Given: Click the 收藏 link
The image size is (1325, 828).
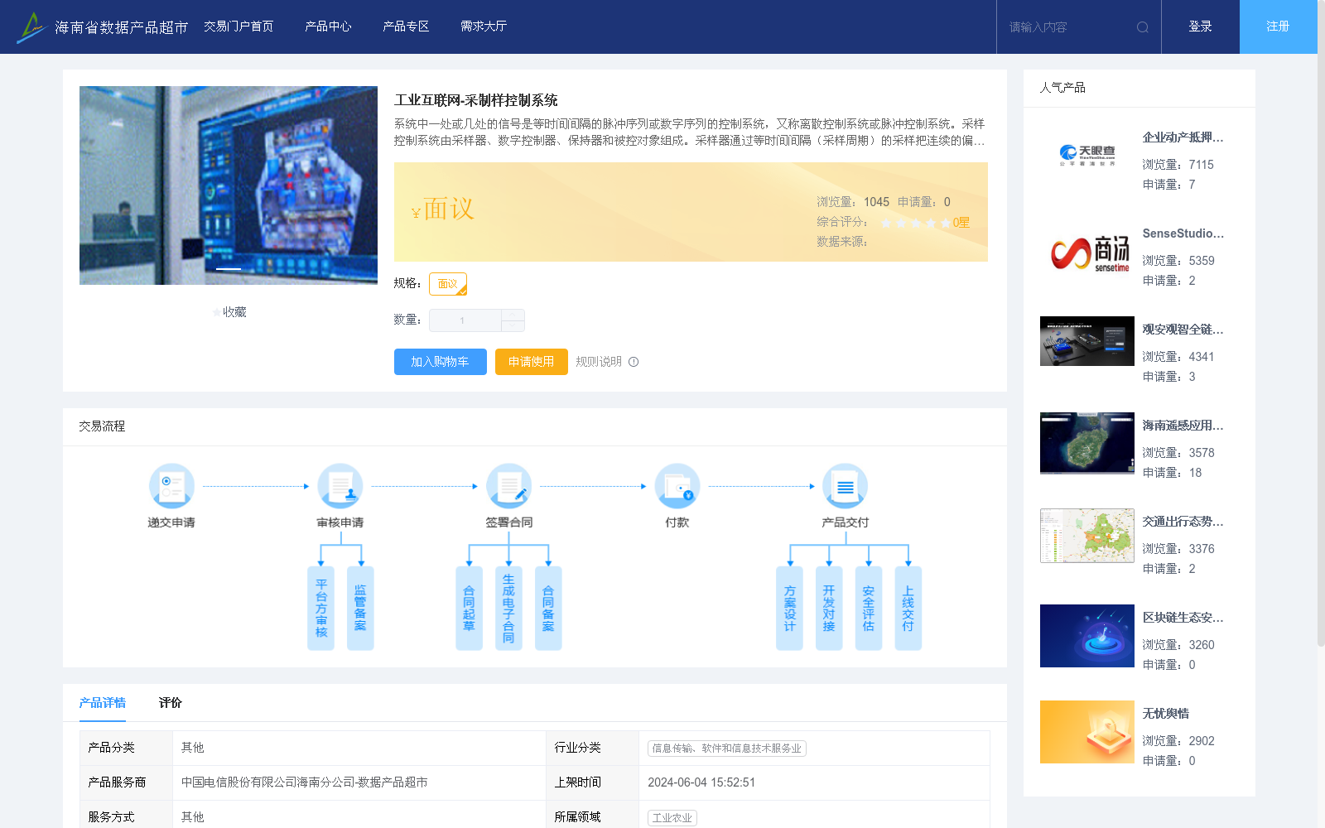Looking at the screenshot, I should coord(234,312).
